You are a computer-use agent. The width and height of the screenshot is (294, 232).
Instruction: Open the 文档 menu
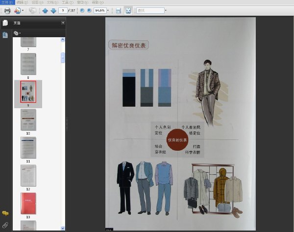(x=52, y=2)
